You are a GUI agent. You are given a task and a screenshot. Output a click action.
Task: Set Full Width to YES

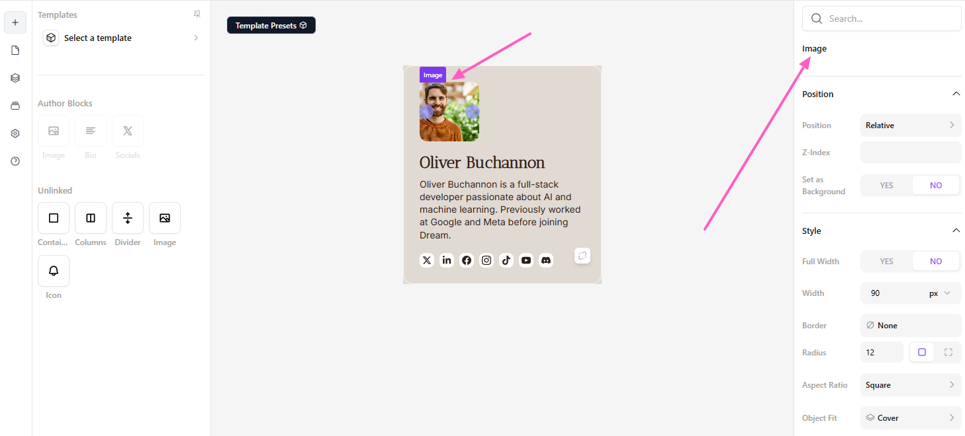point(886,262)
